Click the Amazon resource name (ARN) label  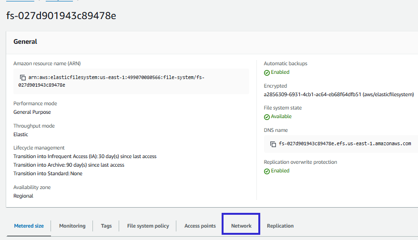click(47, 64)
